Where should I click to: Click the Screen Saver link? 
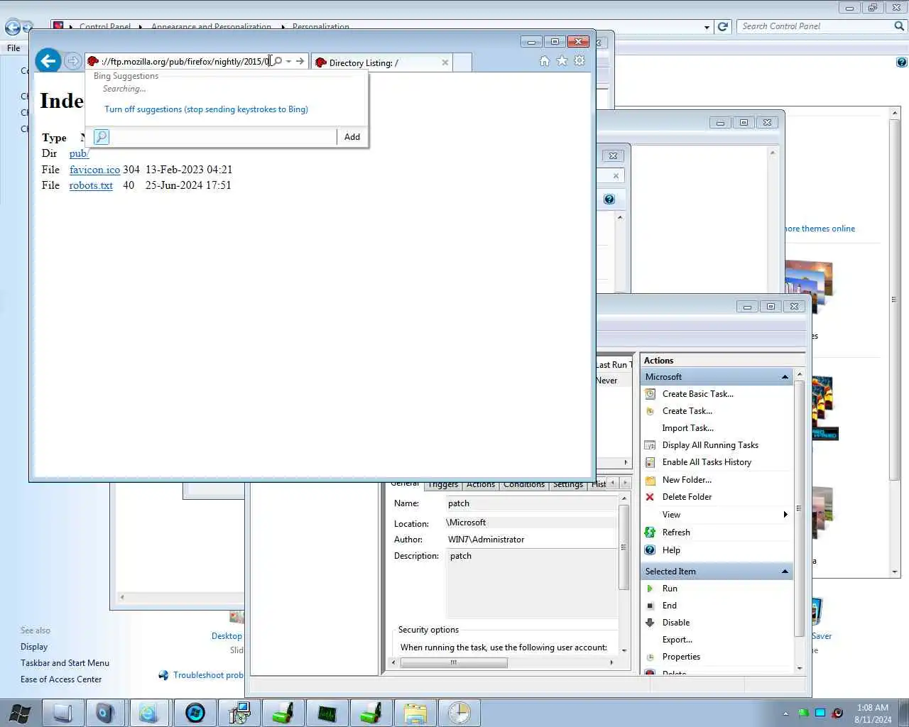click(x=822, y=636)
